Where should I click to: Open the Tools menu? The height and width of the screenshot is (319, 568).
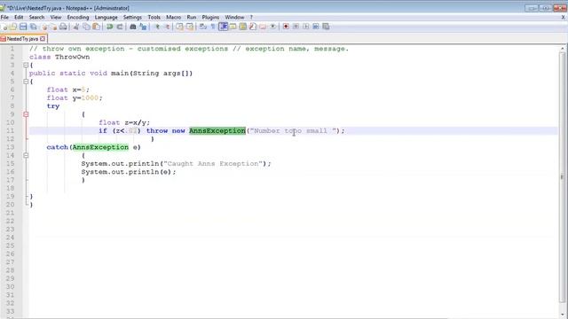tap(154, 17)
